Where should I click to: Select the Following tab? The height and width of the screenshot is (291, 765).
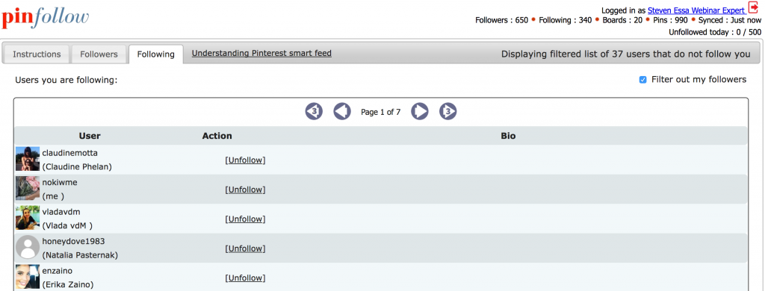pyautogui.click(x=155, y=54)
